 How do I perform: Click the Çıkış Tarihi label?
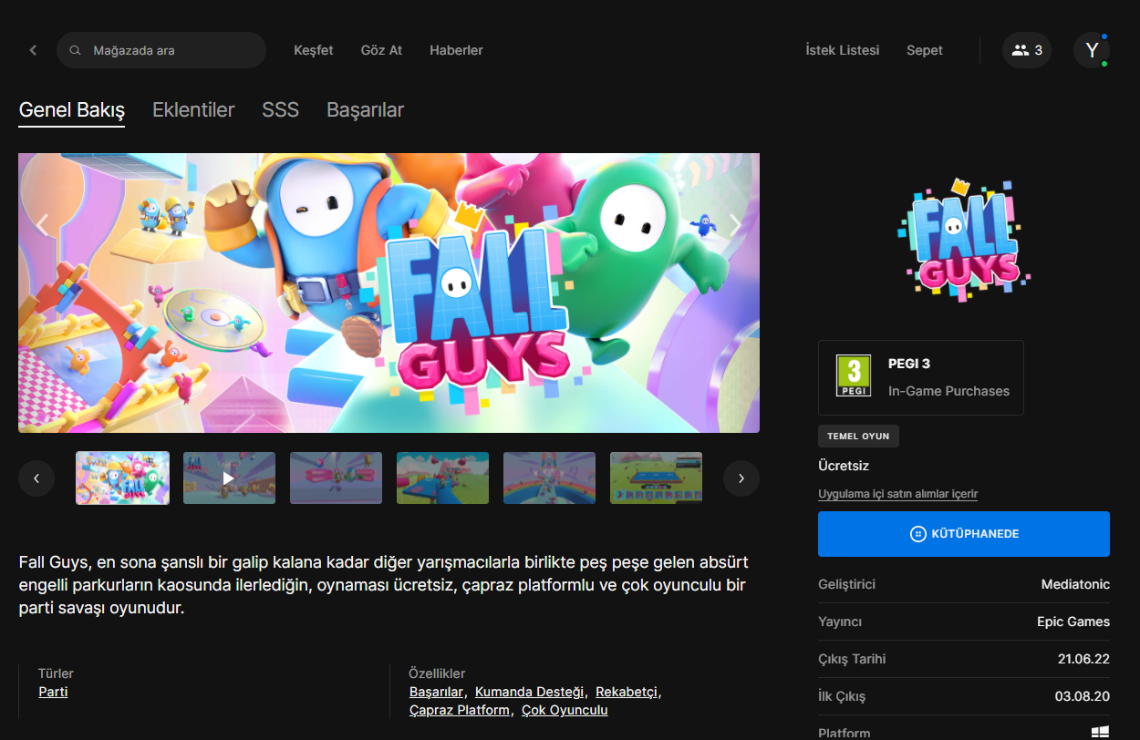(852, 659)
